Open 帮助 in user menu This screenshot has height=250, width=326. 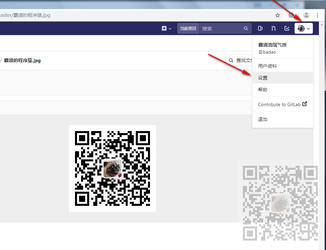tap(283, 90)
